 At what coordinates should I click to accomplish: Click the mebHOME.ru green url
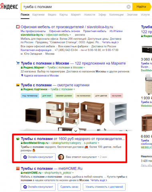point(32,173)
